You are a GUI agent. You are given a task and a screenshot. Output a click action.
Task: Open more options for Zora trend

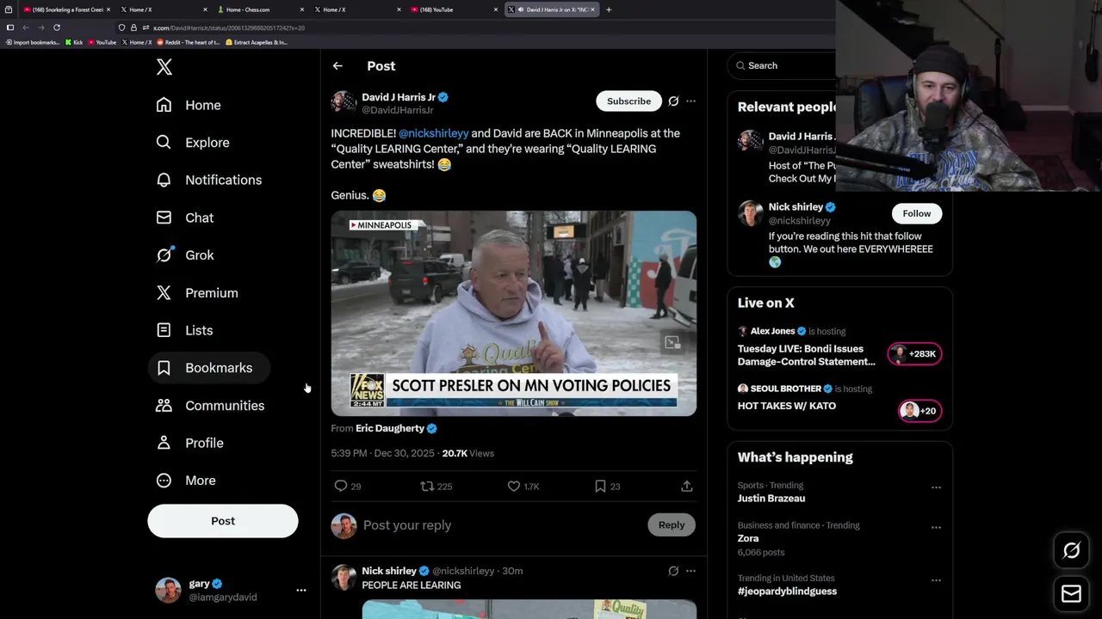[936, 527]
